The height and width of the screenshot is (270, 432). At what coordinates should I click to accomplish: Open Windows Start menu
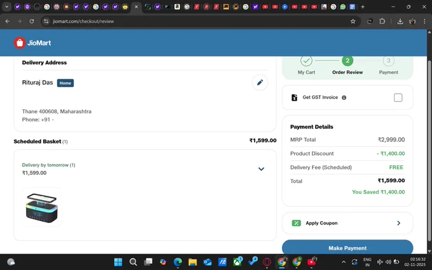(x=118, y=262)
